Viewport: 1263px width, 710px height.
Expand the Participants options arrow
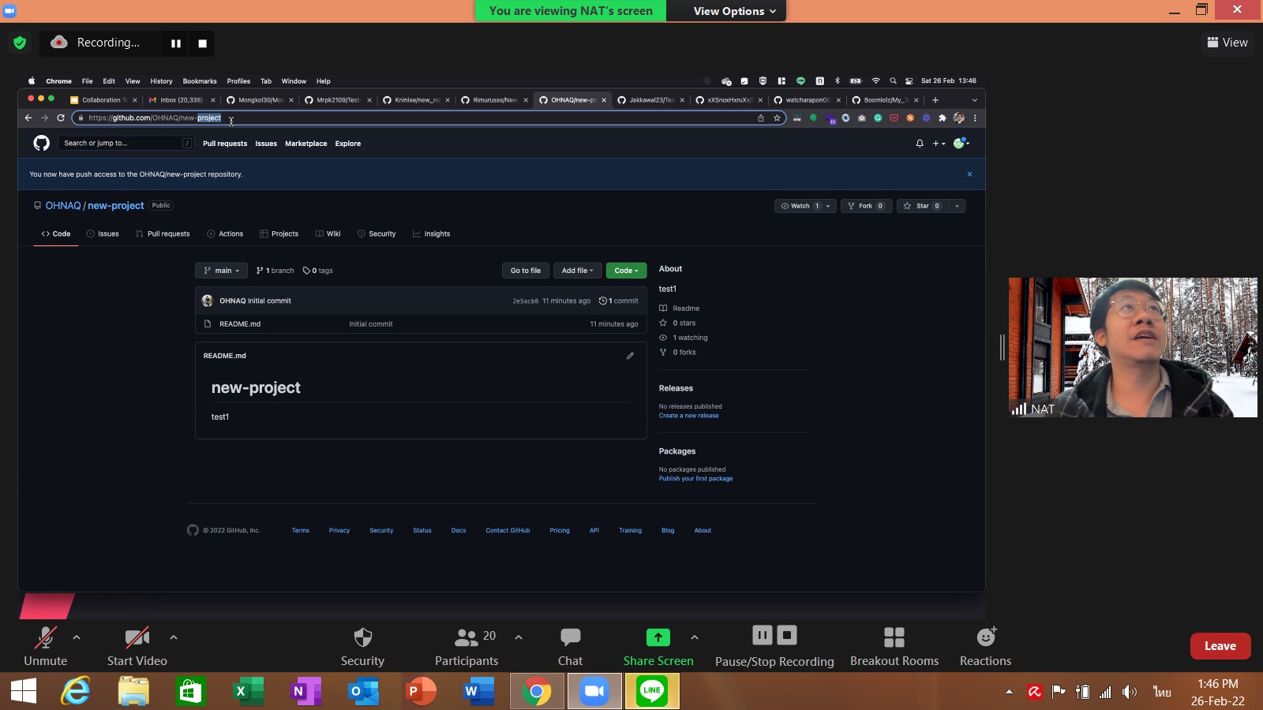coord(519,637)
